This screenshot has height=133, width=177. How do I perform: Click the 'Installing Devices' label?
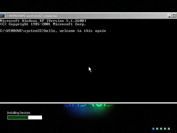[x=19, y=113]
